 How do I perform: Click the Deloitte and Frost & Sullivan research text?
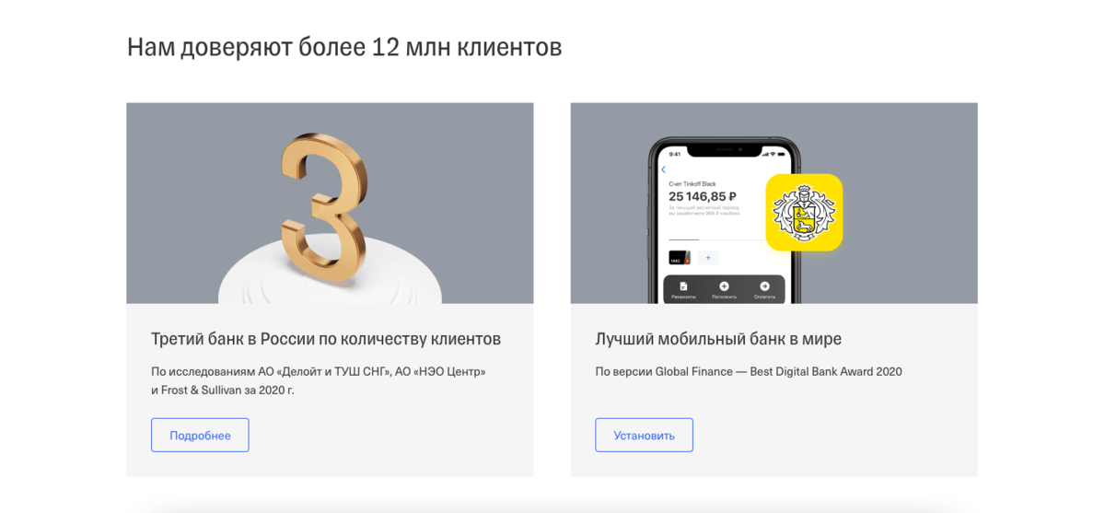(x=319, y=380)
